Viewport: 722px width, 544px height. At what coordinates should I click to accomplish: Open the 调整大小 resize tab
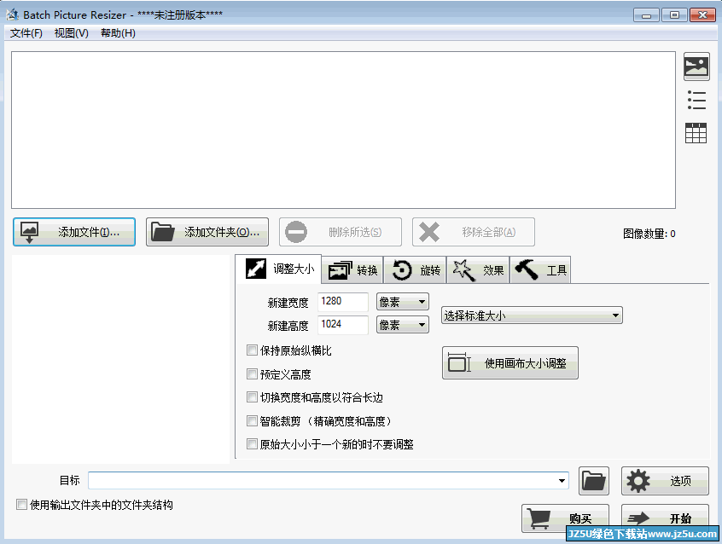click(278, 269)
